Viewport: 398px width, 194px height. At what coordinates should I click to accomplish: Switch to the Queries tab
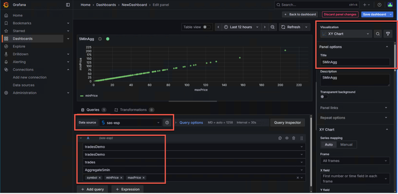[93, 110]
